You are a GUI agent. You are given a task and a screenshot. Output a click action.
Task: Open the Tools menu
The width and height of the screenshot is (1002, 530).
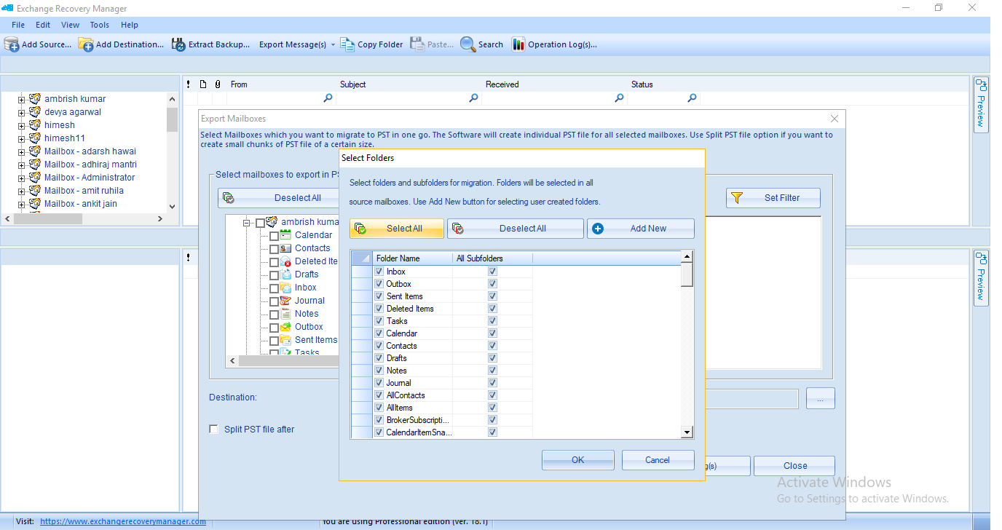point(100,25)
